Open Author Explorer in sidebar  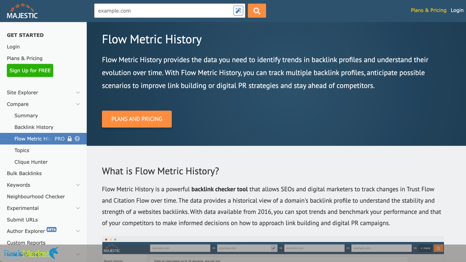click(26, 231)
